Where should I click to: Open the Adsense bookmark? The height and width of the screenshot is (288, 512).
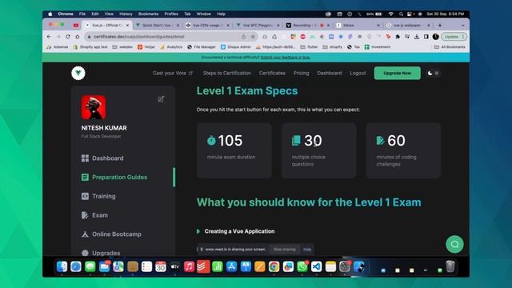tap(58, 47)
